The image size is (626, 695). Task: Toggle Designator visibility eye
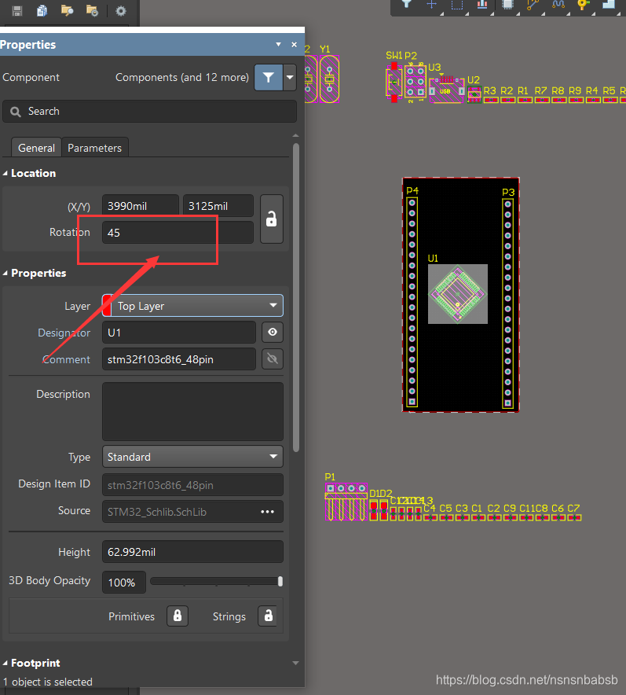(273, 332)
